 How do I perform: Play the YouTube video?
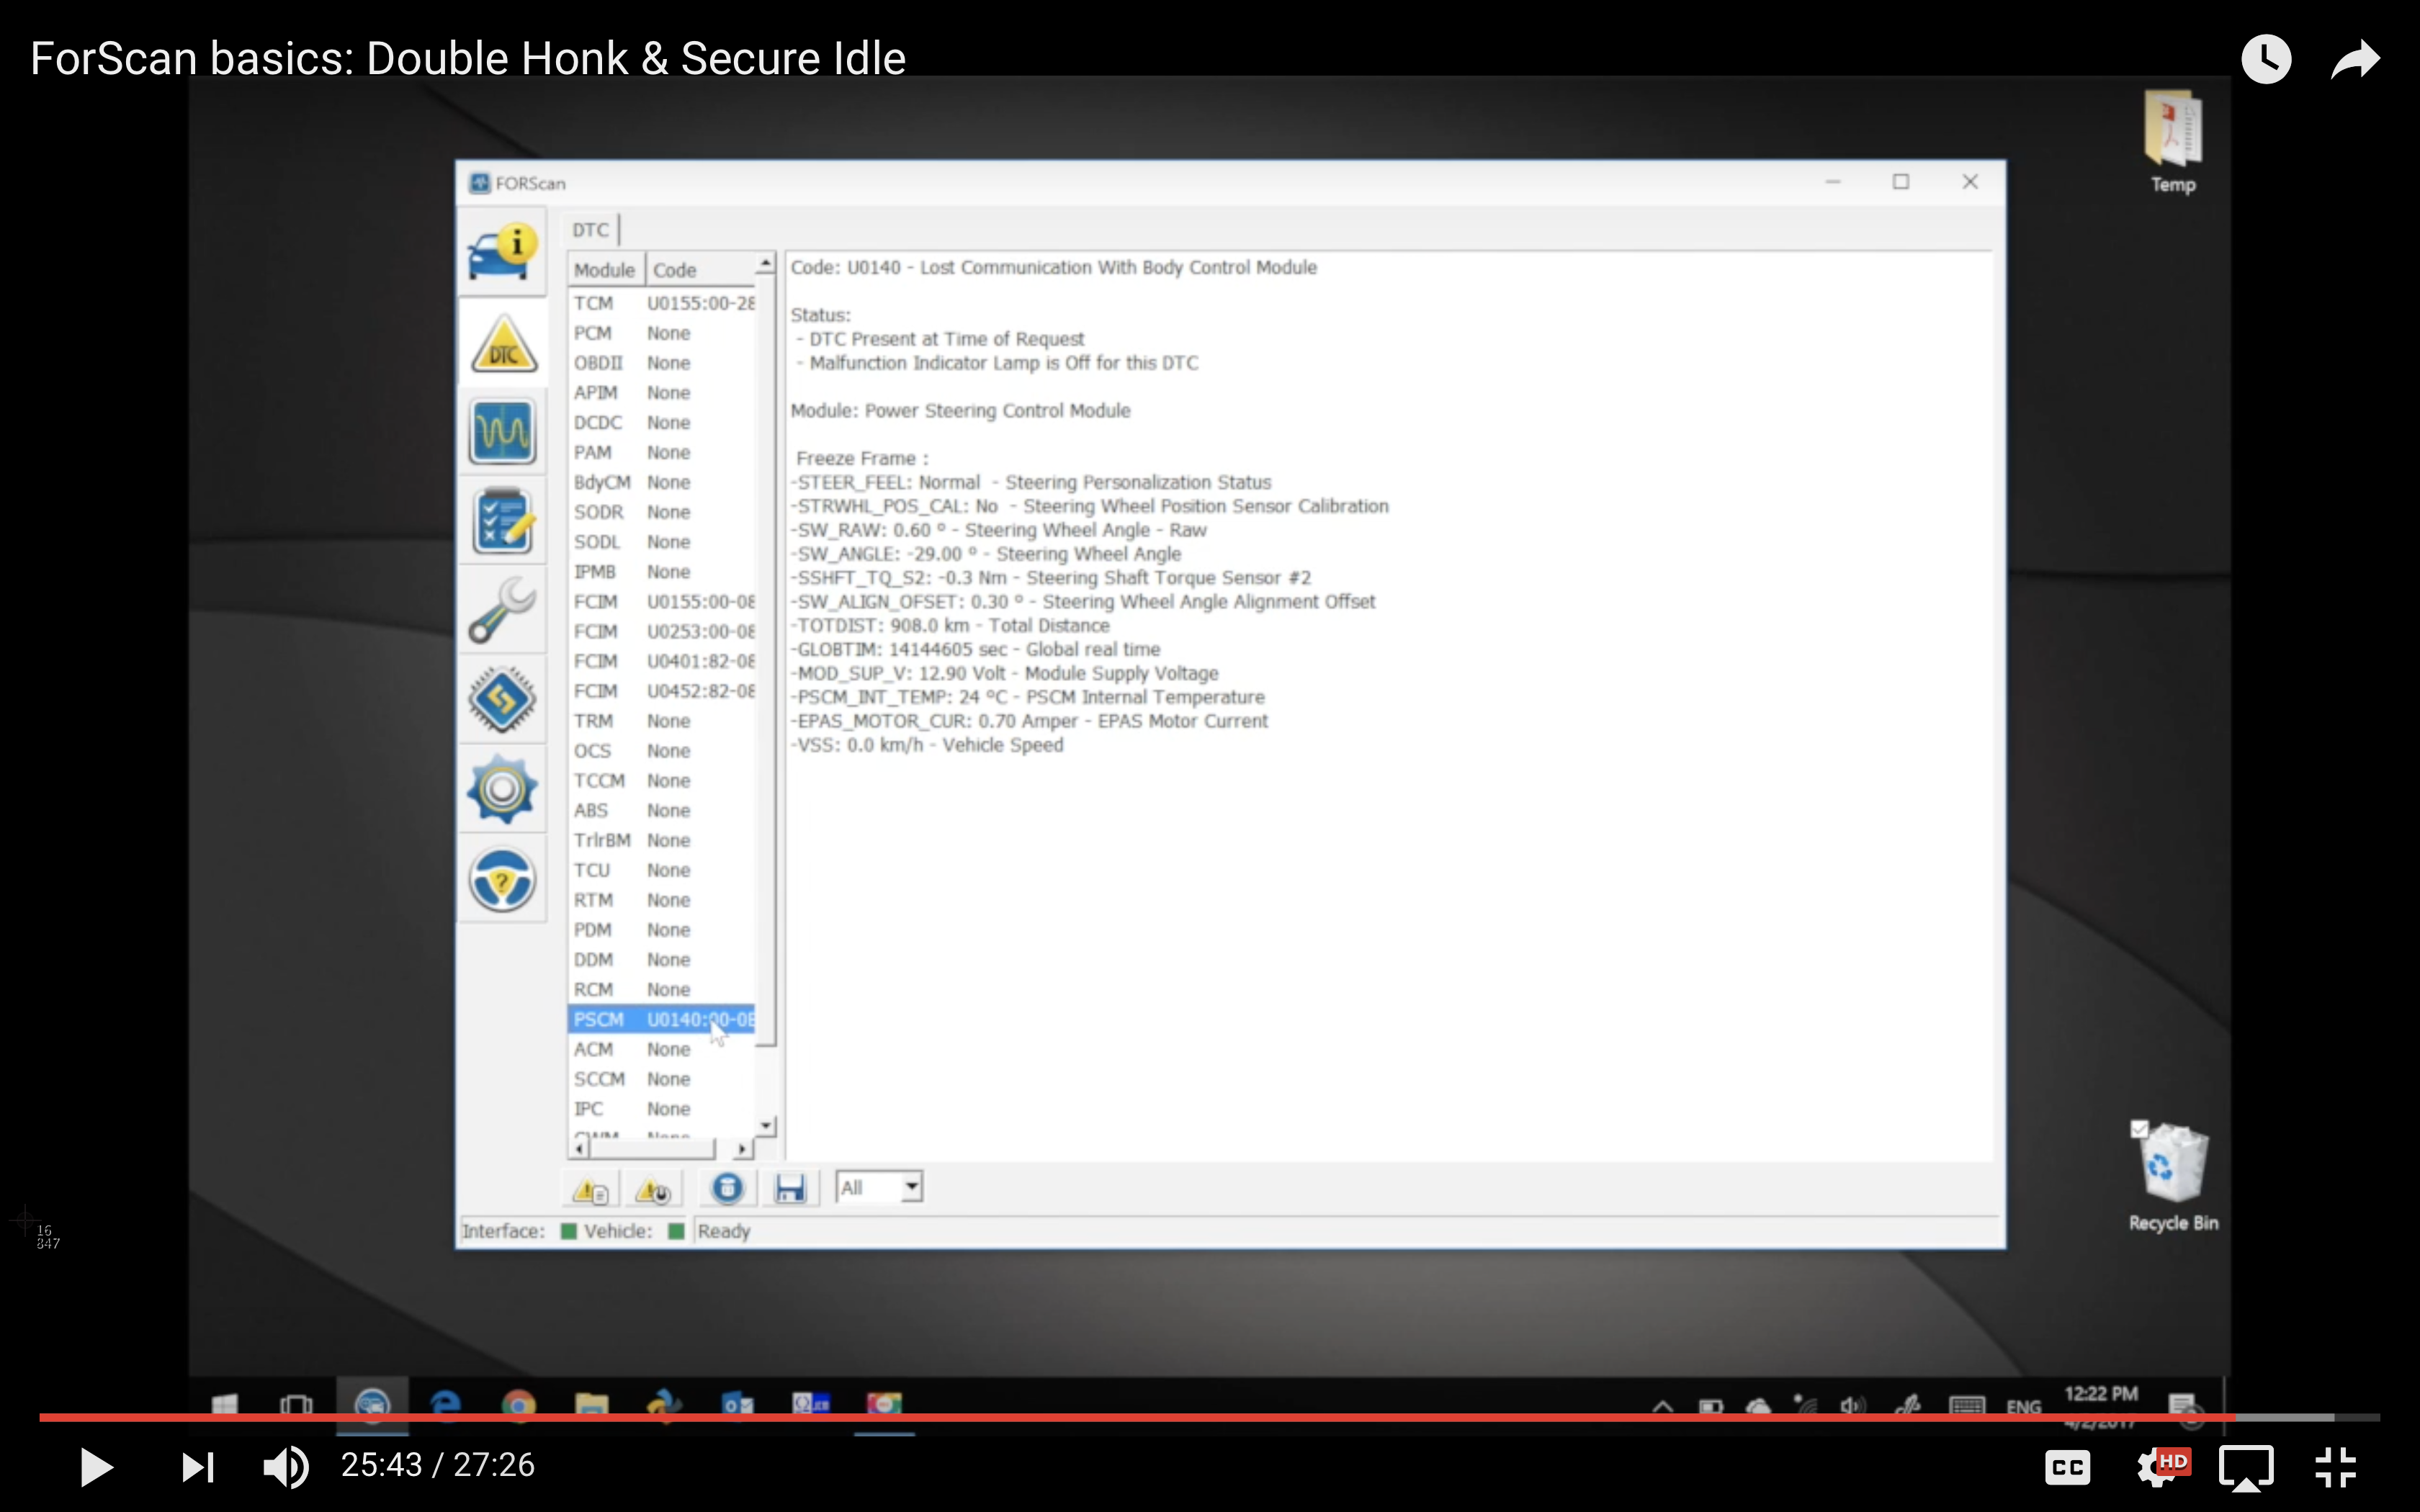coord(96,1467)
